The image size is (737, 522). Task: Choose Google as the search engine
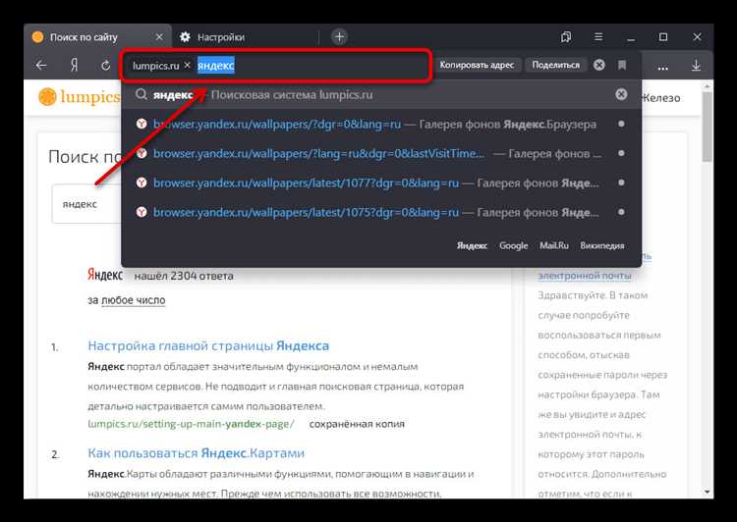513,246
